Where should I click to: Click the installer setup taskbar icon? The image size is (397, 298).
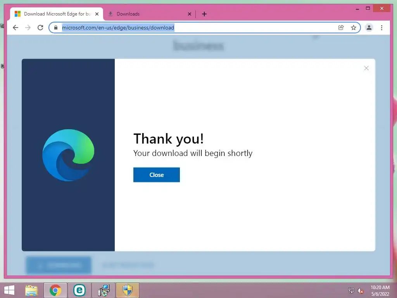point(104,290)
